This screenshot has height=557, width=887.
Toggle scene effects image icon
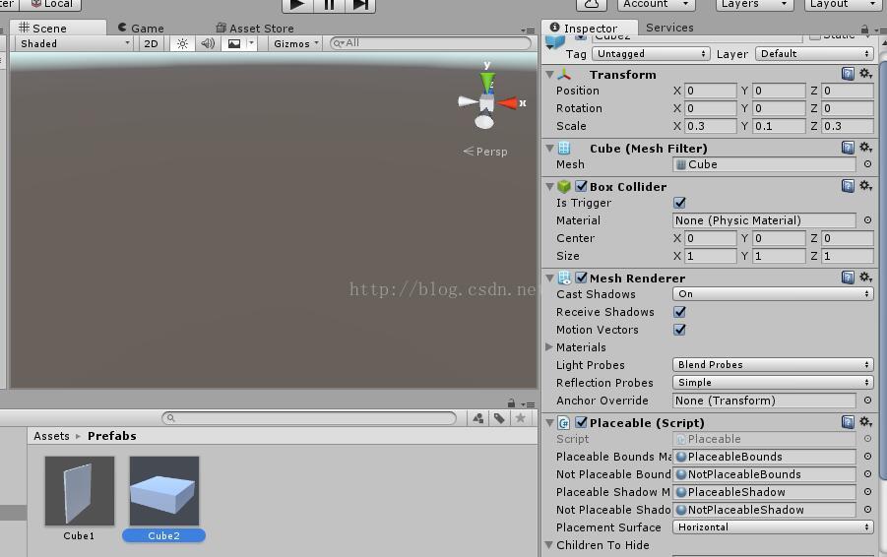tap(233, 43)
